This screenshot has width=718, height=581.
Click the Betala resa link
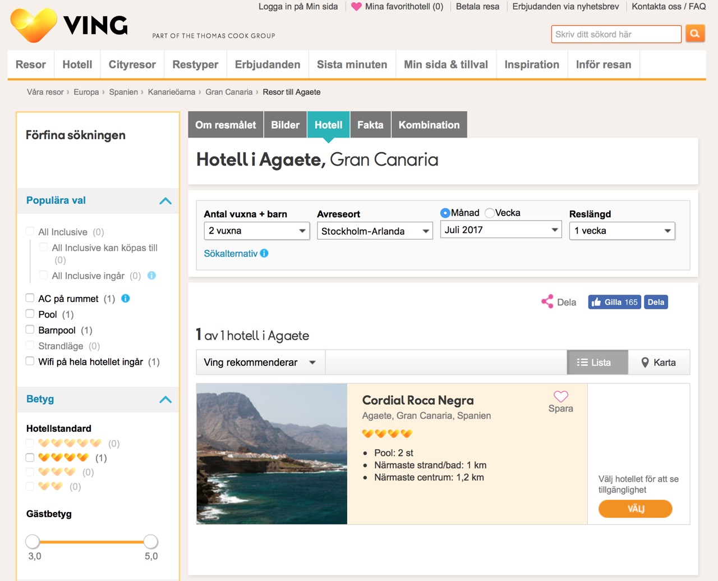coord(477,7)
